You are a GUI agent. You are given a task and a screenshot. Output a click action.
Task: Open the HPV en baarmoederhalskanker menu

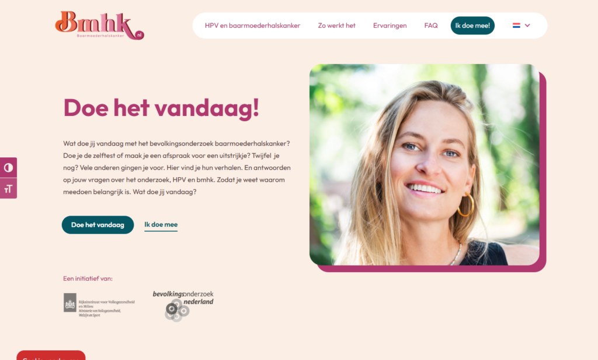coord(252,26)
